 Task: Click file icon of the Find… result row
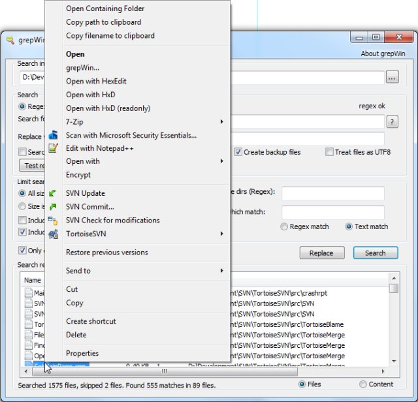pos(29,345)
